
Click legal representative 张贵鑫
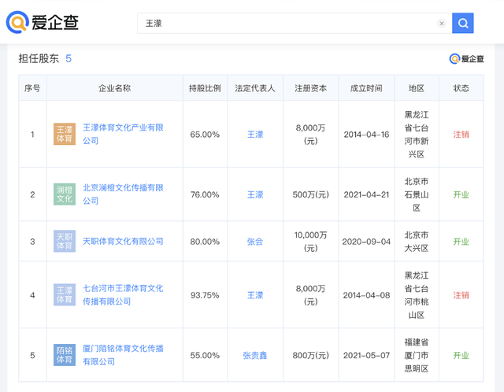255,355
